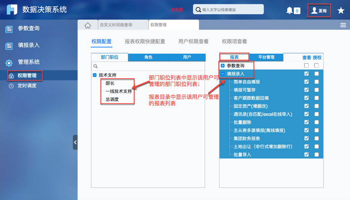Screen dimensions: 350x200
Task: Open 参数查询 in sidebar
Action: 29,28
